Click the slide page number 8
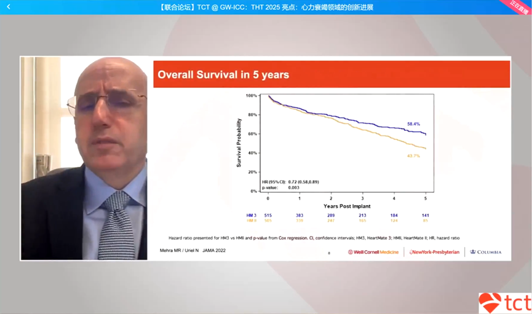The height and width of the screenshot is (314, 532). pyautogui.click(x=328, y=253)
